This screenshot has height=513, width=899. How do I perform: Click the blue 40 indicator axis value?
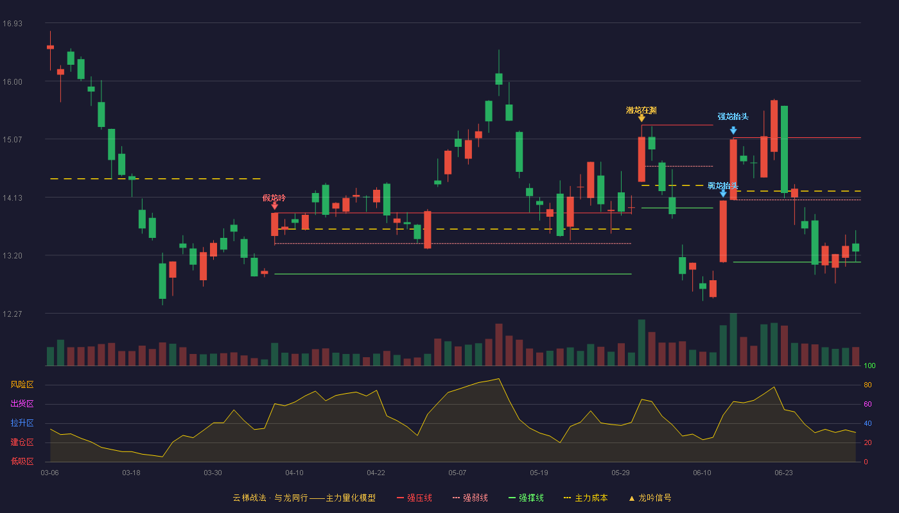(x=868, y=423)
